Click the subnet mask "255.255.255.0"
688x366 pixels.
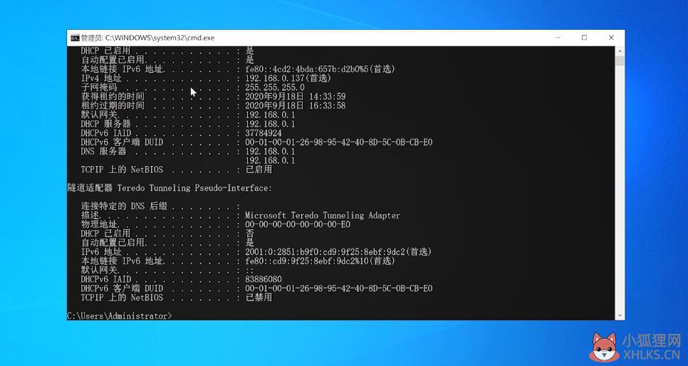click(x=275, y=88)
